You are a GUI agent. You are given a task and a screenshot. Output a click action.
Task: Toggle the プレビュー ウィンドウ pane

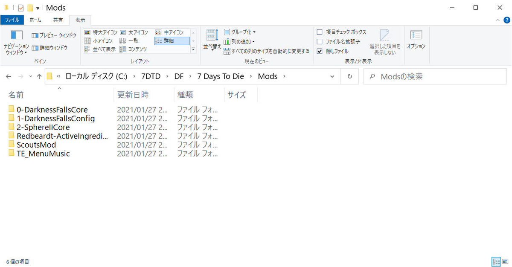click(54, 35)
